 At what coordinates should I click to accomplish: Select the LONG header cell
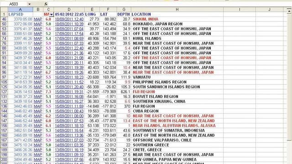[x=92, y=14]
